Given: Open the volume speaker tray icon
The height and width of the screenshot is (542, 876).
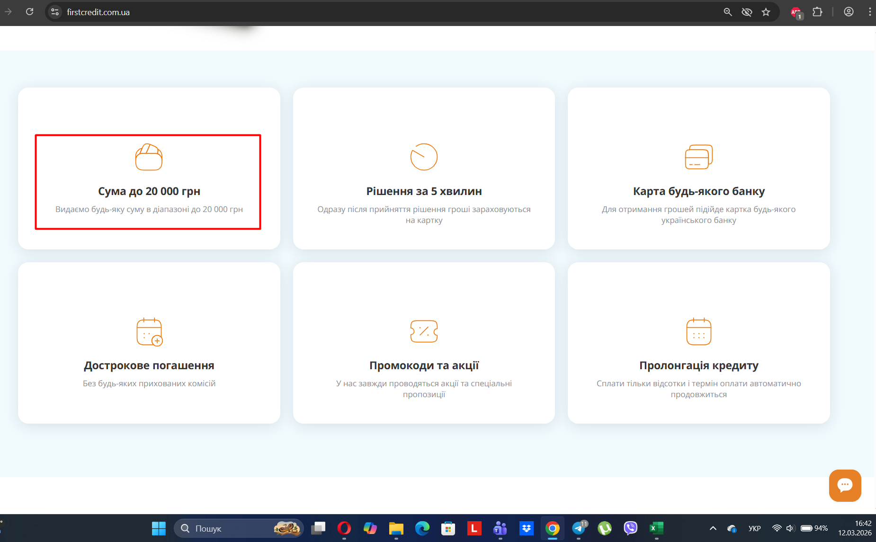Looking at the screenshot, I should pyautogui.click(x=790, y=528).
